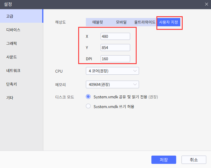This screenshot has width=211, height=168.
Task: Go to the 사운드 settings section
Action: coord(22,57)
